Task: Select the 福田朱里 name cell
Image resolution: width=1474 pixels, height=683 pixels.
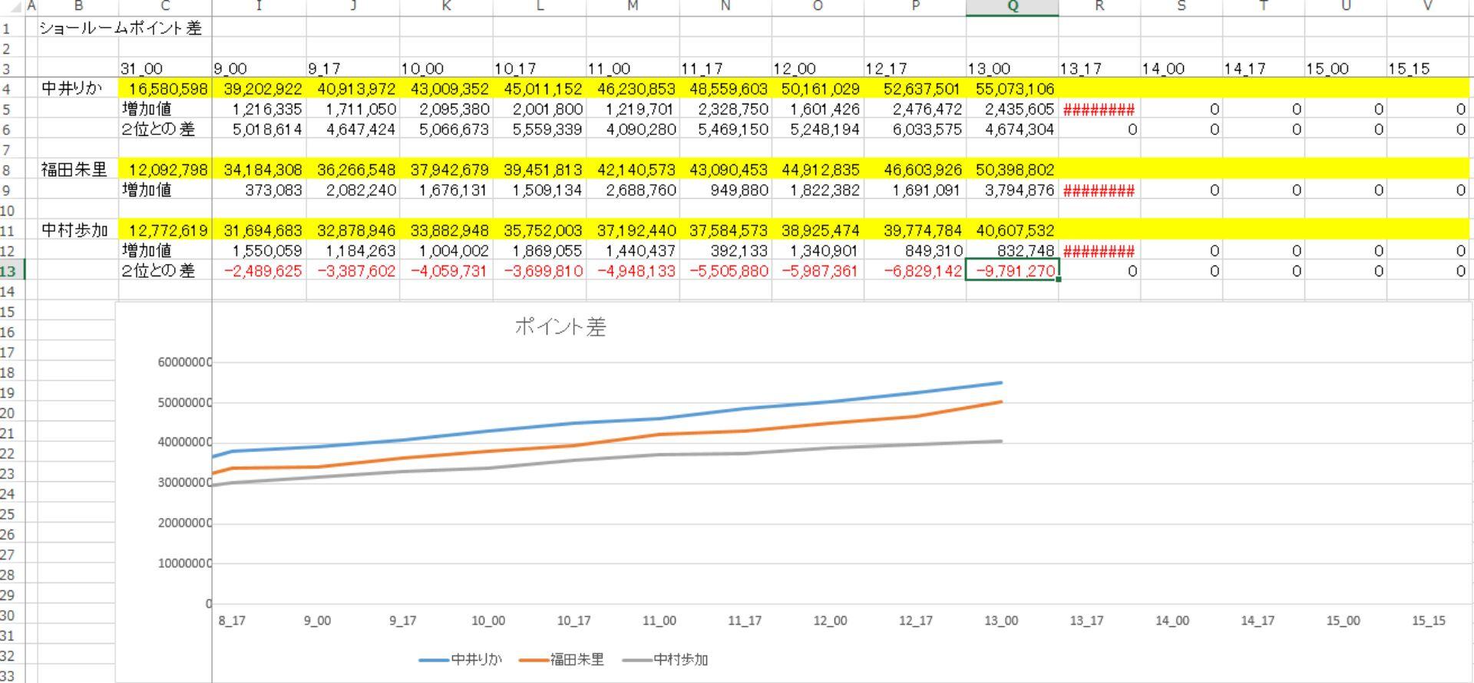Action: click(77, 170)
